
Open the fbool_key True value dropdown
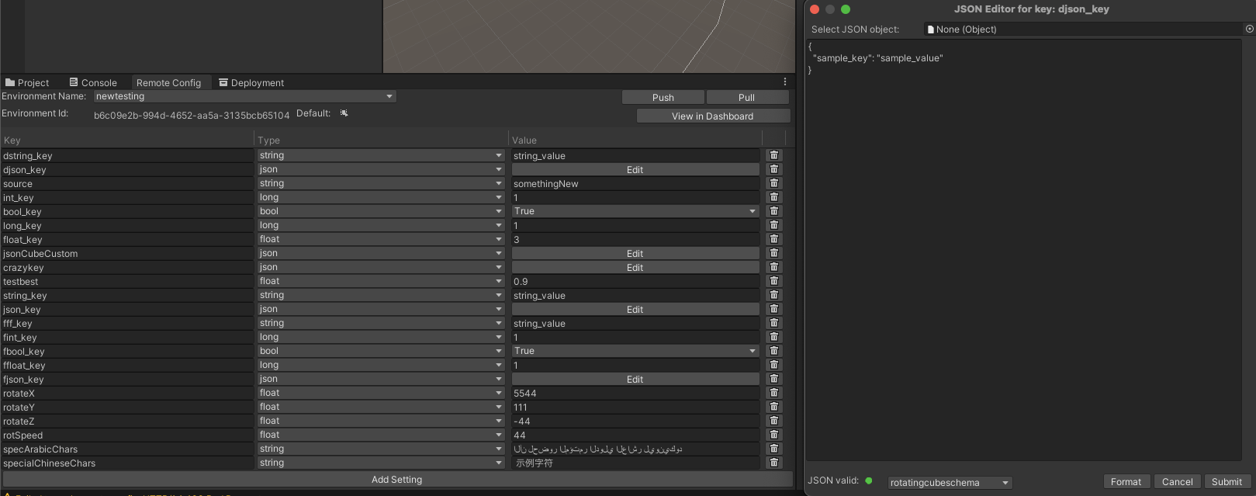click(635, 351)
